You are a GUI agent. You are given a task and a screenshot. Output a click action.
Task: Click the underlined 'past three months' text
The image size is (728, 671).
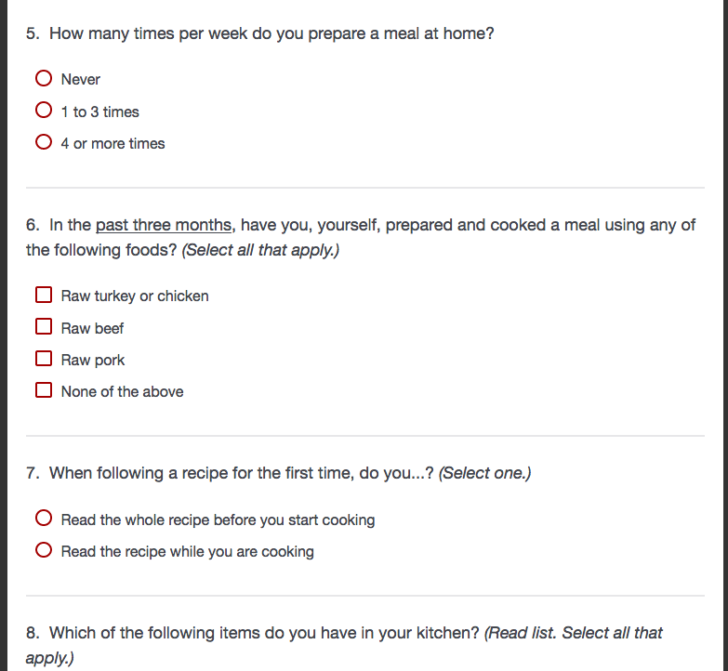click(x=163, y=225)
